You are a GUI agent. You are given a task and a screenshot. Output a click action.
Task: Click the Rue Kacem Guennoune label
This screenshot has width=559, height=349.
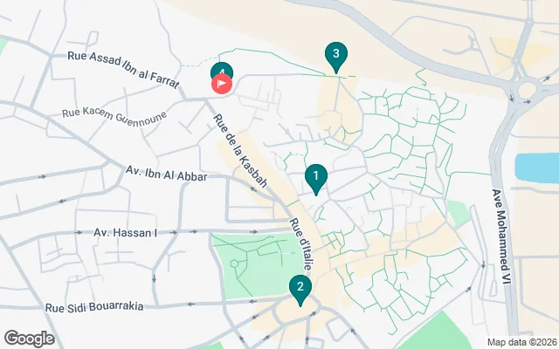click(x=114, y=115)
